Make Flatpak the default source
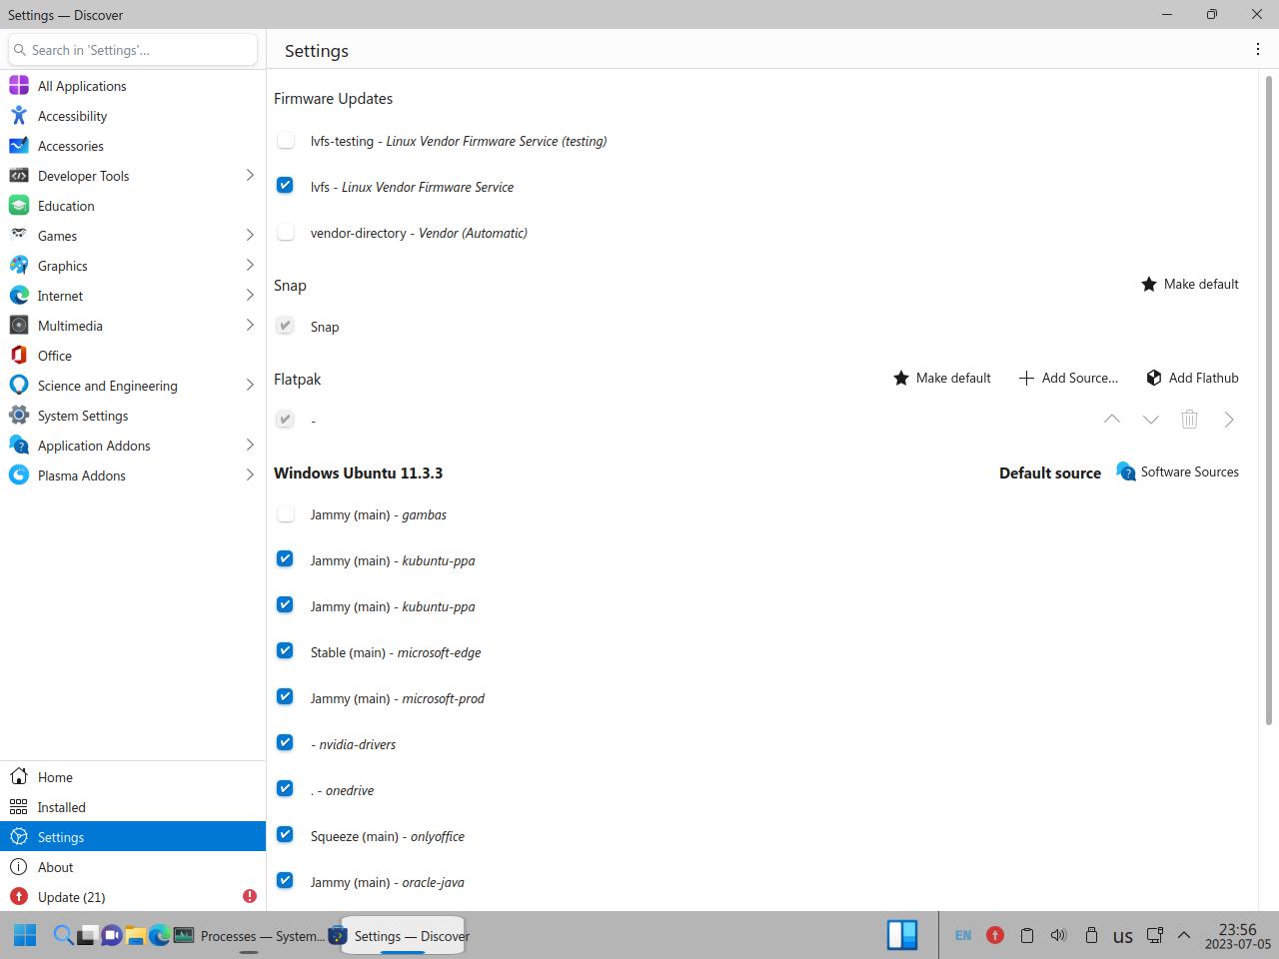The width and height of the screenshot is (1279, 959). pos(942,378)
